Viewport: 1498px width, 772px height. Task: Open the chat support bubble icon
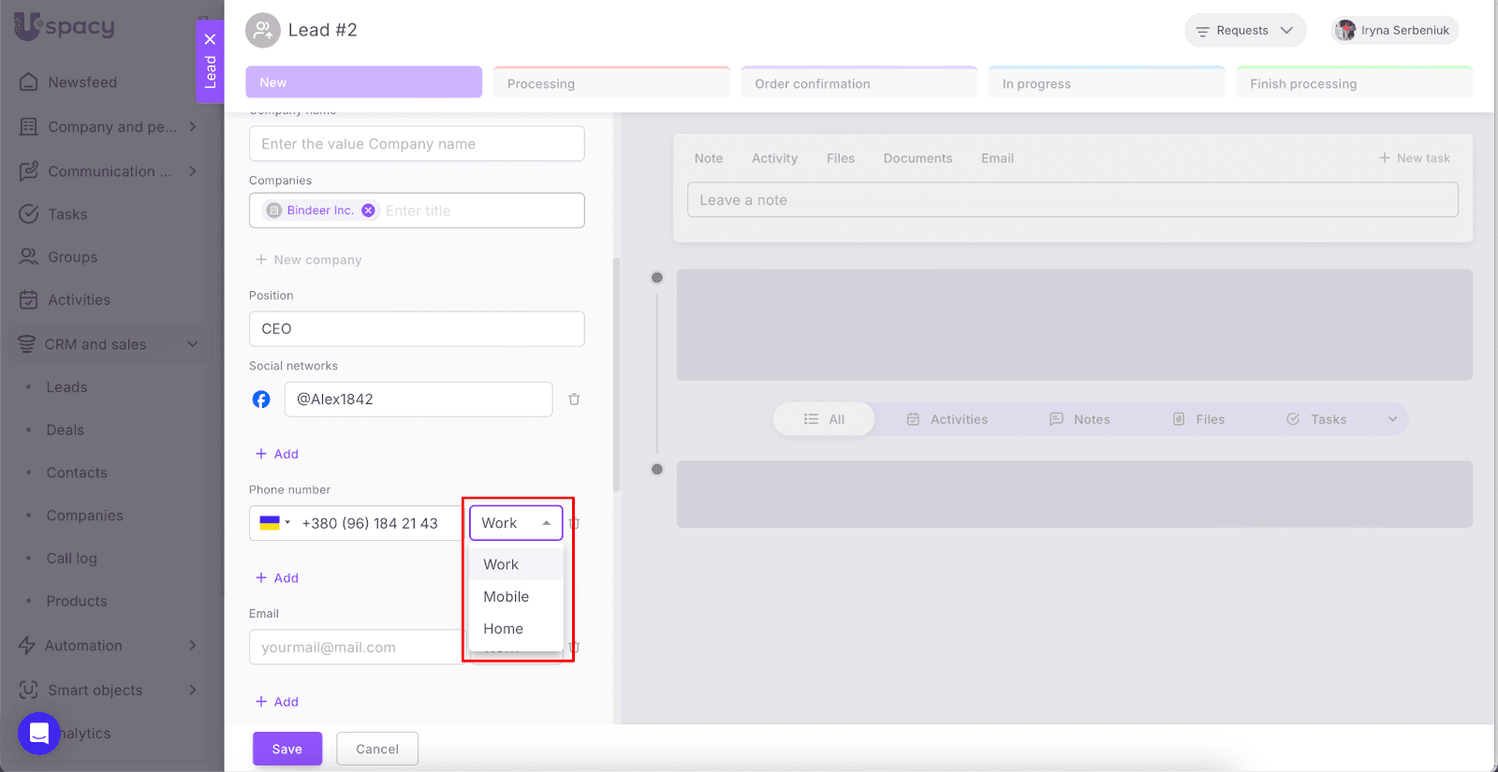pyautogui.click(x=39, y=733)
